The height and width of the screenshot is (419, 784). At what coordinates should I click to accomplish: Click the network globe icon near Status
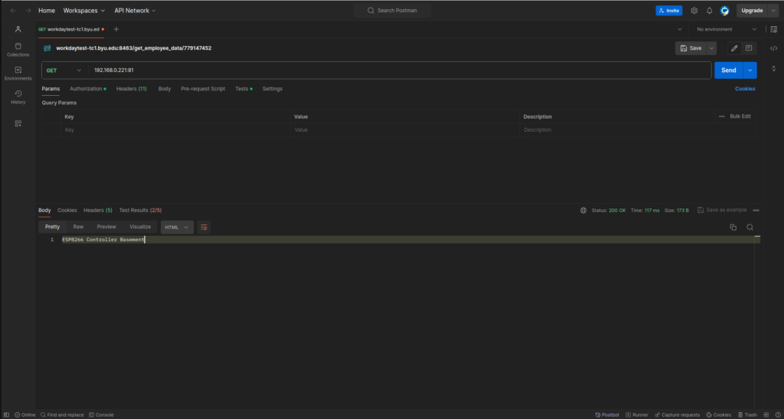click(583, 211)
